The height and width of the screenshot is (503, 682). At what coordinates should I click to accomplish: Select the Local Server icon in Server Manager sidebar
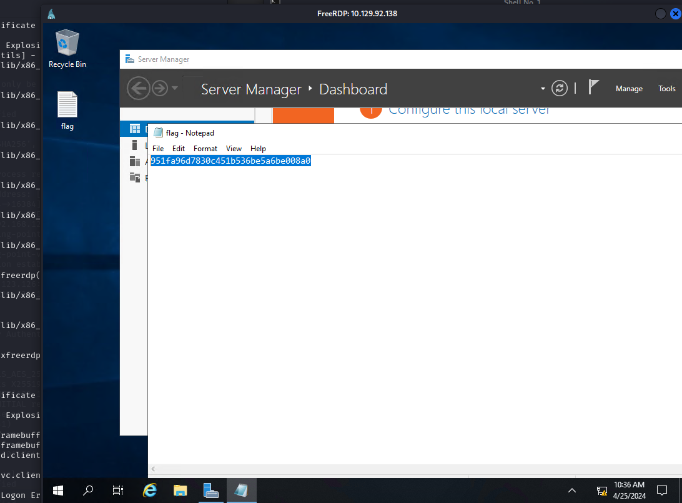click(135, 145)
